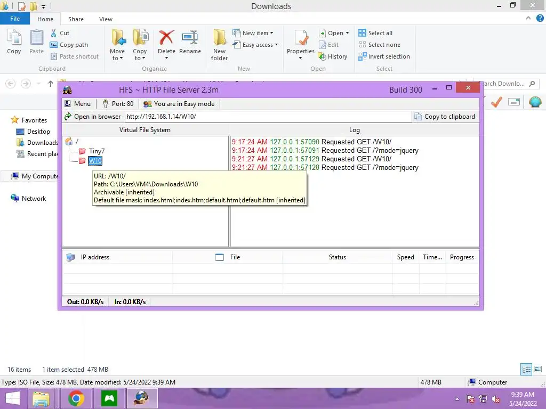Open Google Chrome from taskbar

tap(76, 398)
